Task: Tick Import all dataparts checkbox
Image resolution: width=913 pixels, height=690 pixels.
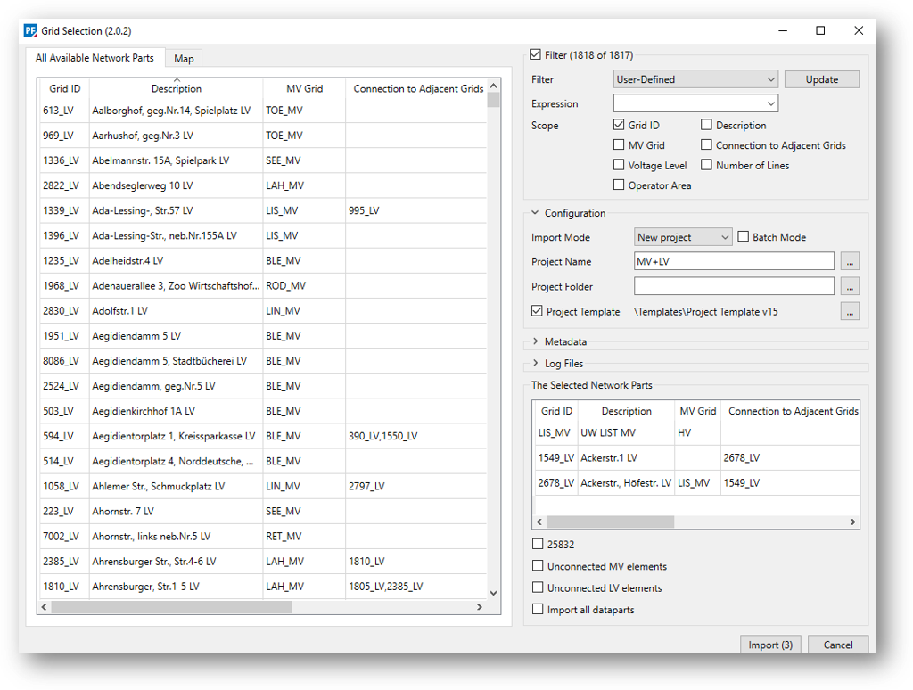Action: tap(538, 610)
